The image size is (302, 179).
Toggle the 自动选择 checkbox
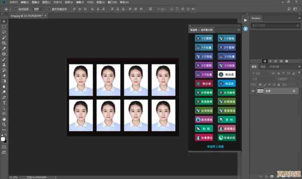pos(16,9)
